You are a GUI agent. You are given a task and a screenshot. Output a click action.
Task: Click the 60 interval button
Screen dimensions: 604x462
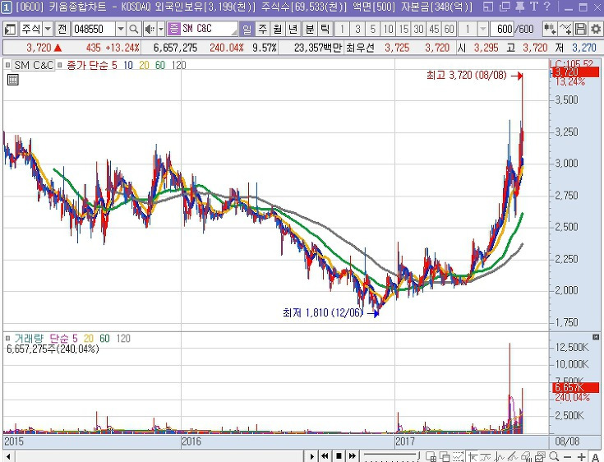449,29
